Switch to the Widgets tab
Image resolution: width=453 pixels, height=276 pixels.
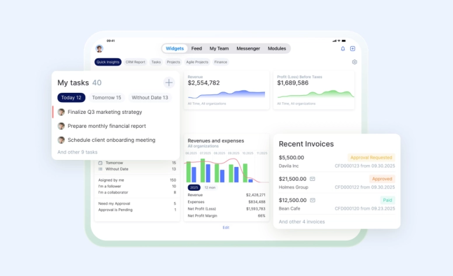pyautogui.click(x=175, y=48)
